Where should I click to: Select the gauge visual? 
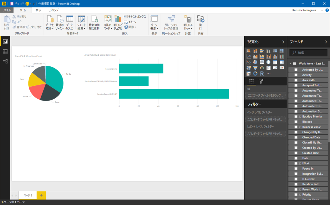point(262,68)
